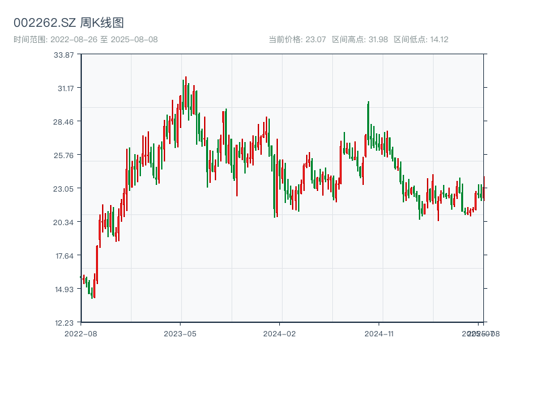Click the 33.87 y-axis price label
This screenshot has width=537, height=402.
coord(64,55)
